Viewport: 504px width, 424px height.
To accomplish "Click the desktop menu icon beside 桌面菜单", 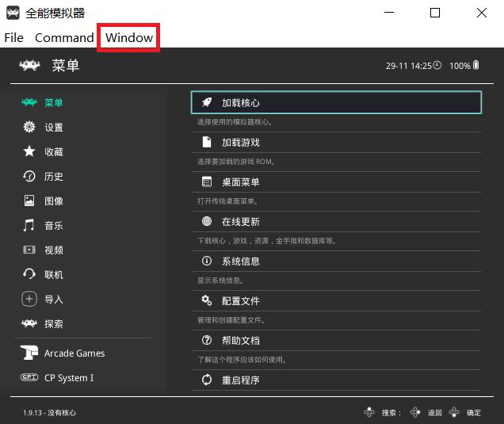I will coord(207,182).
